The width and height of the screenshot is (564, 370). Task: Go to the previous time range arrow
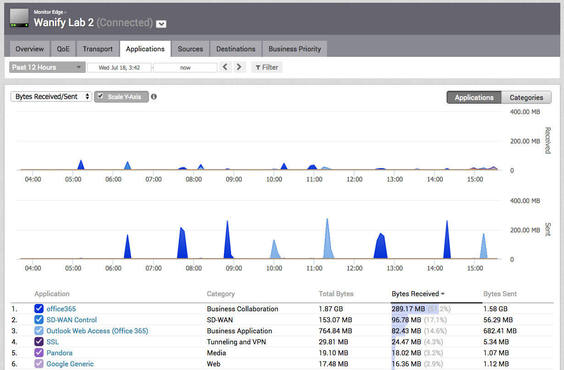[x=225, y=67]
